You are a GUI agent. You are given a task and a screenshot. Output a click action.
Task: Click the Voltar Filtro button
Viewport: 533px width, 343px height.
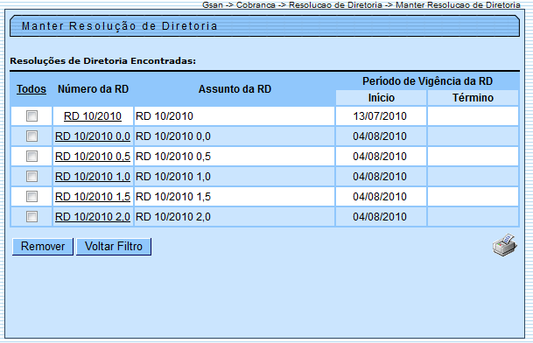pyautogui.click(x=114, y=247)
